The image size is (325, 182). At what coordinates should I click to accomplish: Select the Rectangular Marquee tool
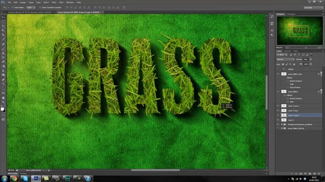(x=3, y=22)
